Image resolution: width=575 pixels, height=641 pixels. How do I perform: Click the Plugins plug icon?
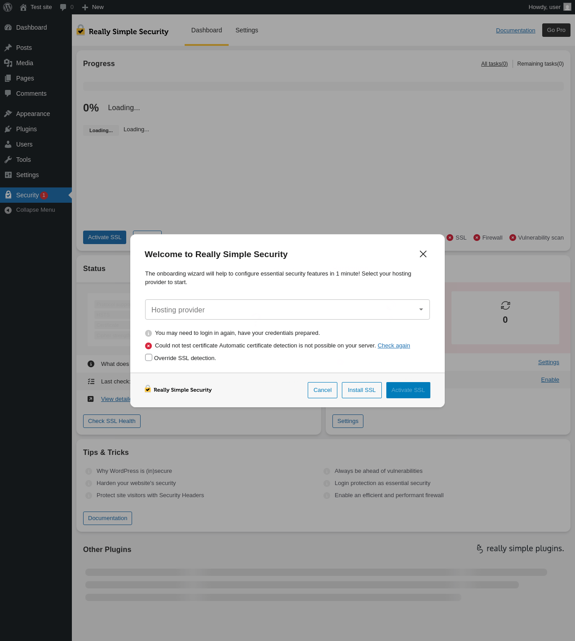tap(8, 129)
